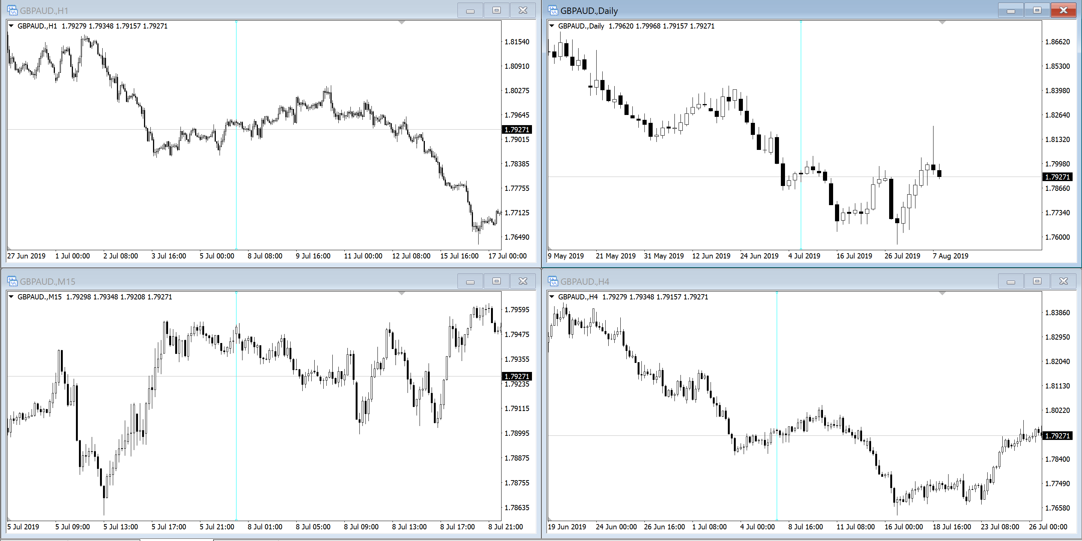Click the GBPAUD,Daily chart window icon
Viewport: 1082px width, 541px height.
coord(553,10)
